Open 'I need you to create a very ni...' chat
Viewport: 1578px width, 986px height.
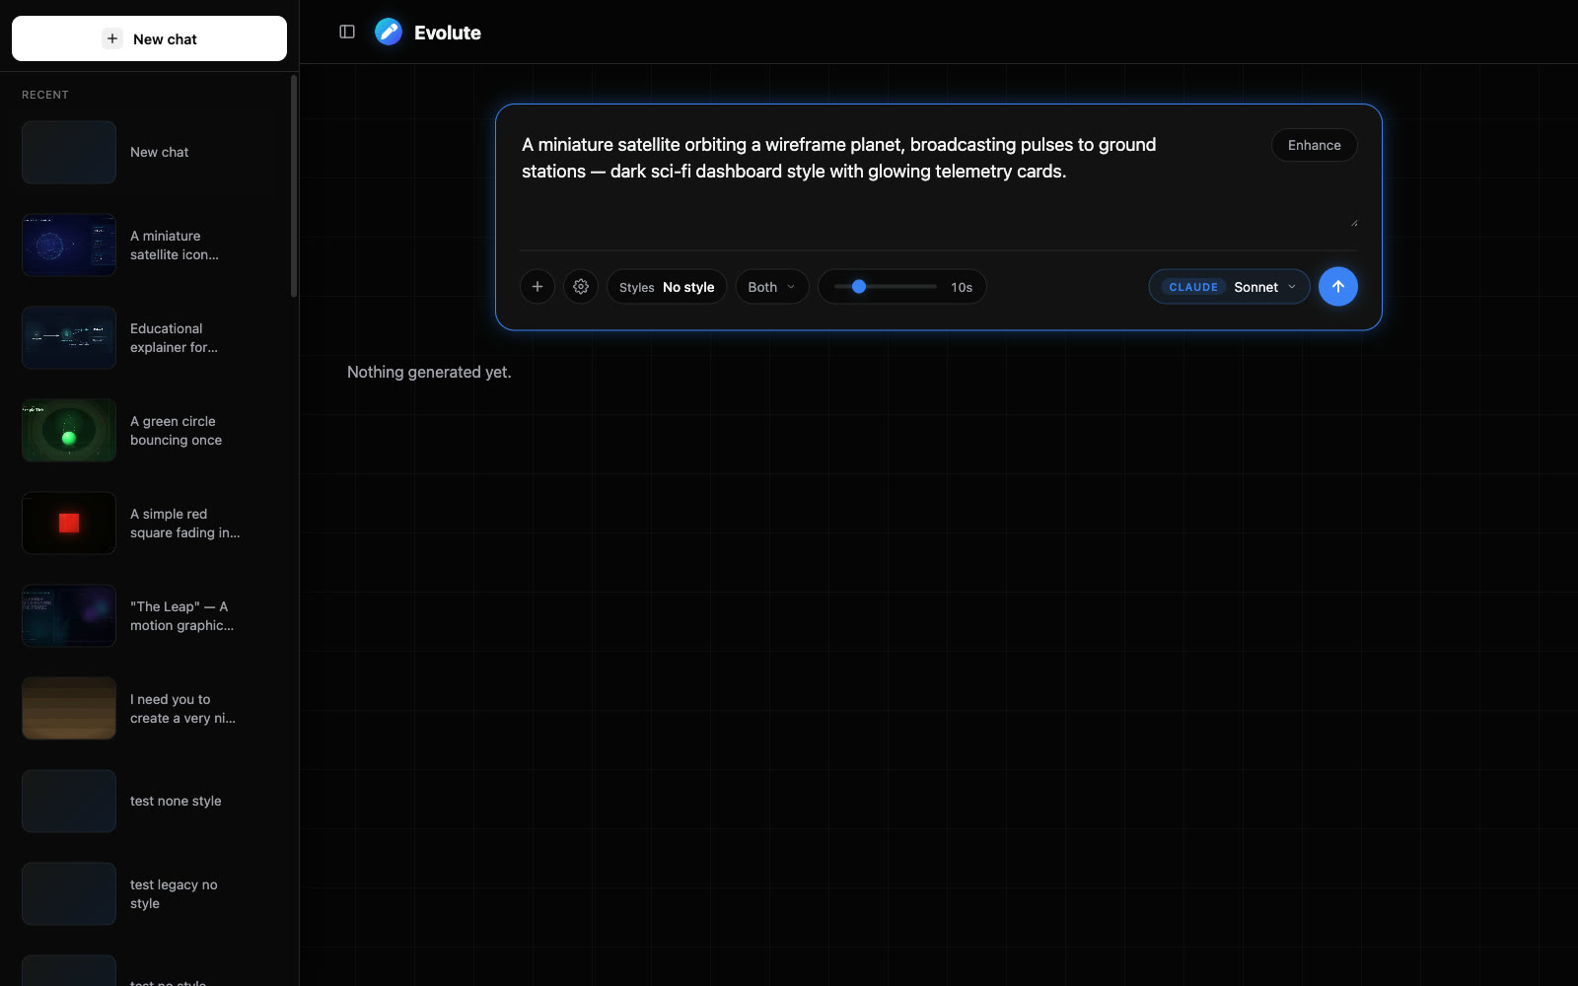point(149,708)
